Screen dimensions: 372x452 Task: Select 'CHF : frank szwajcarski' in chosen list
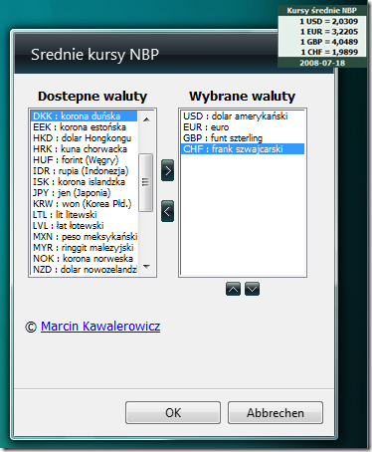[x=243, y=148]
